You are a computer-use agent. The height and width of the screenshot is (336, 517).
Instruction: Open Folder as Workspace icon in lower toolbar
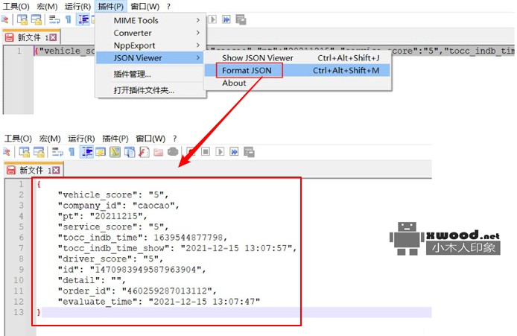[x=158, y=152]
